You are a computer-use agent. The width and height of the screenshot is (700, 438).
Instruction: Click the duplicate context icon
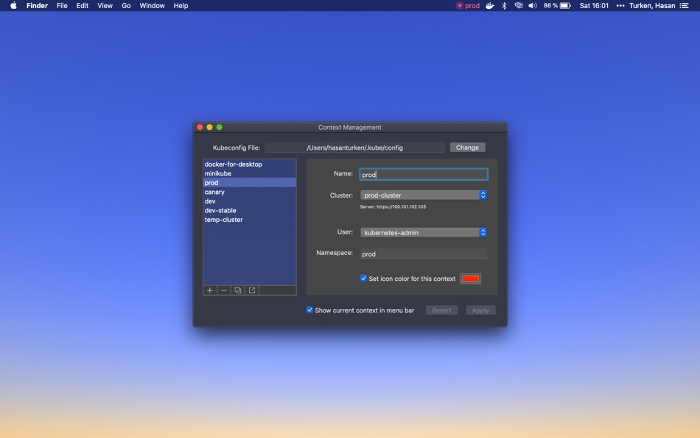tap(238, 291)
